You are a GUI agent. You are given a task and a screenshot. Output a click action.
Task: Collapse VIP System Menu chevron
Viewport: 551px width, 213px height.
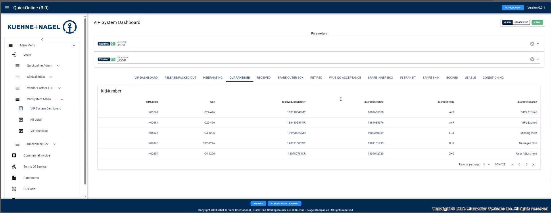click(x=62, y=99)
